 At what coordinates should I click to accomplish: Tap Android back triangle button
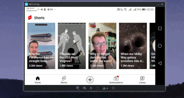(x=160, y=63)
